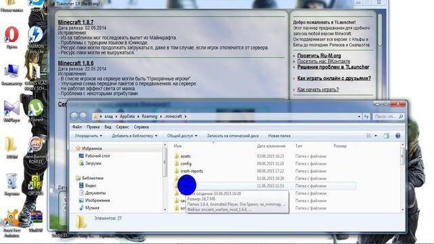
Task: Open the Правка menu in Explorer
Action: (x=93, y=127)
